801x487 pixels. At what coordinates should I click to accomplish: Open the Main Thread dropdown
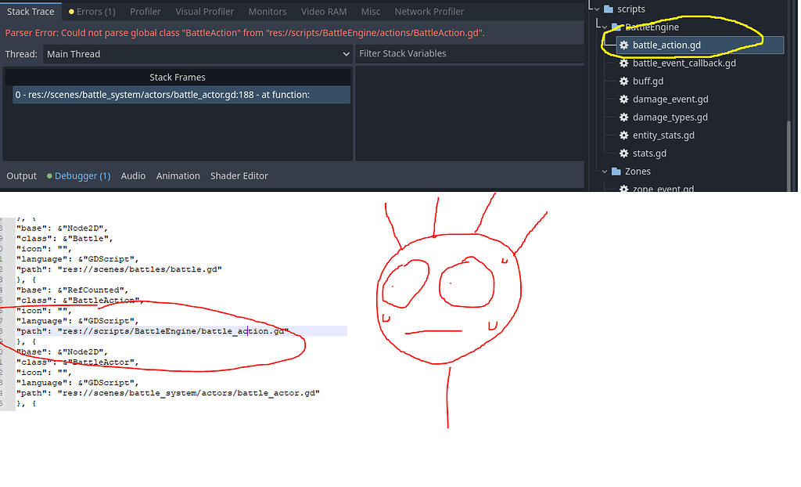pos(198,54)
